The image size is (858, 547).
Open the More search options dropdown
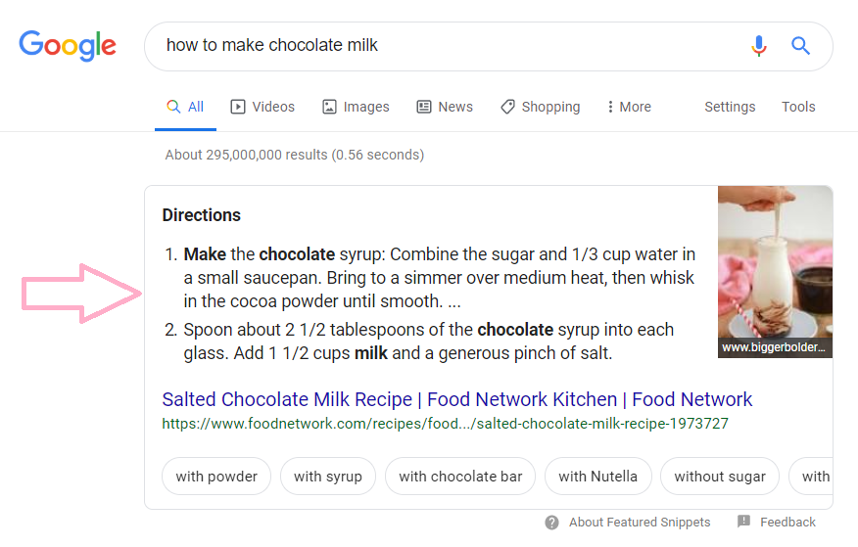[x=629, y=107]
